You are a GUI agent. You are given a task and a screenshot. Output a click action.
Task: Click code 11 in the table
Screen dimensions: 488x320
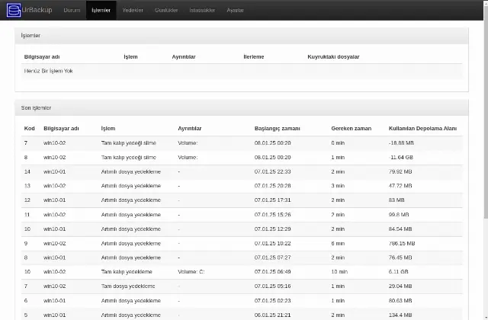tap(27, 215)
